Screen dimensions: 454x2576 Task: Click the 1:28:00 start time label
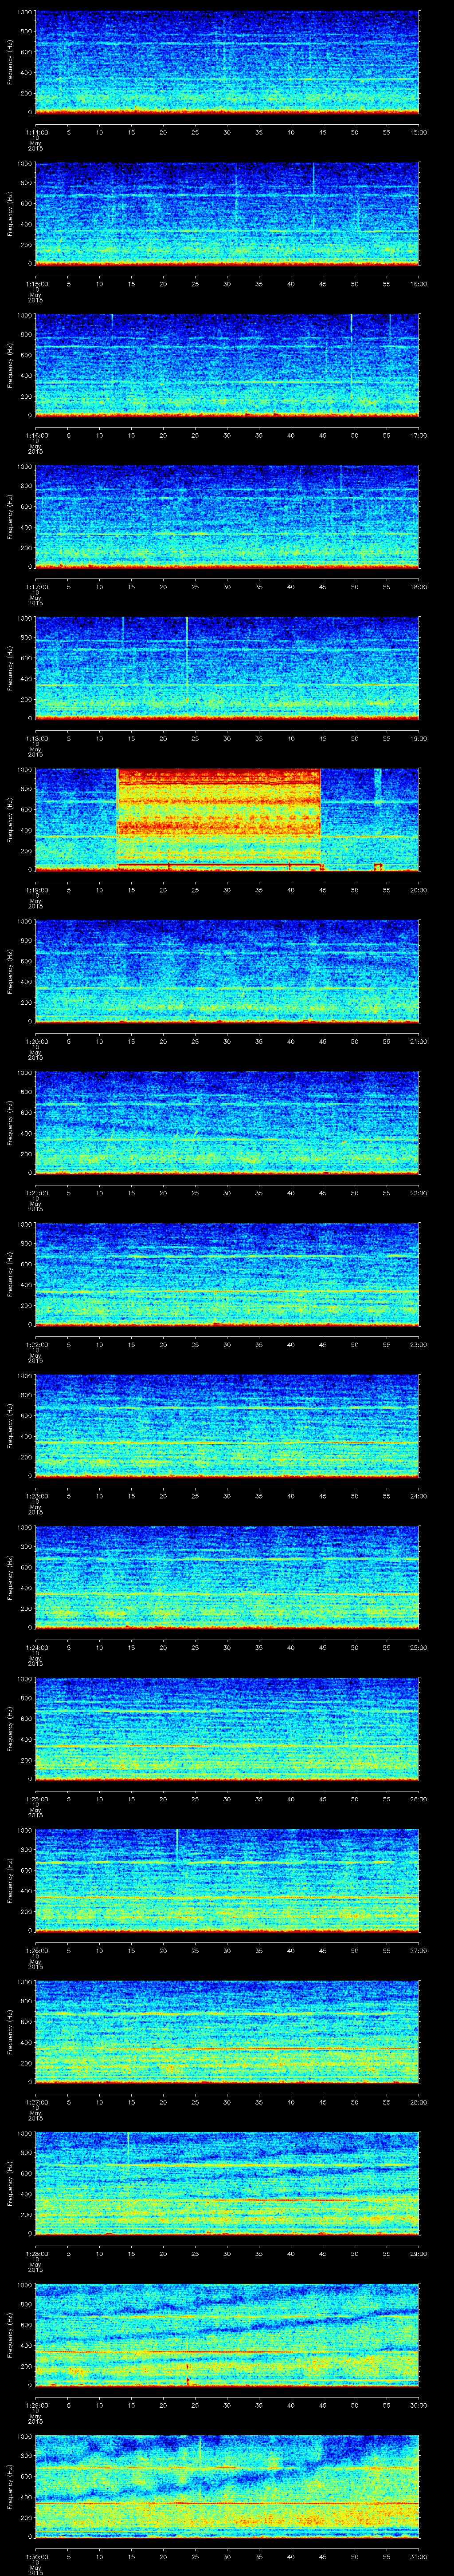(36, 2253)
